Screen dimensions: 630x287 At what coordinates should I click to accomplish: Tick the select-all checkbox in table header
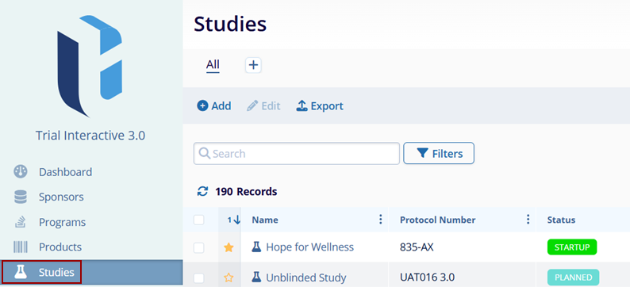click(x=199, y=220)
